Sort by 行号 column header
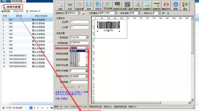 (5, 16)
